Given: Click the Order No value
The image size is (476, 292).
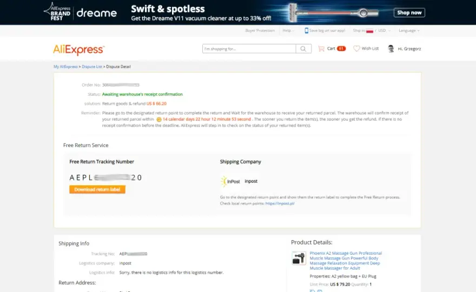Looking at the screenshot, I should [121, 85].
